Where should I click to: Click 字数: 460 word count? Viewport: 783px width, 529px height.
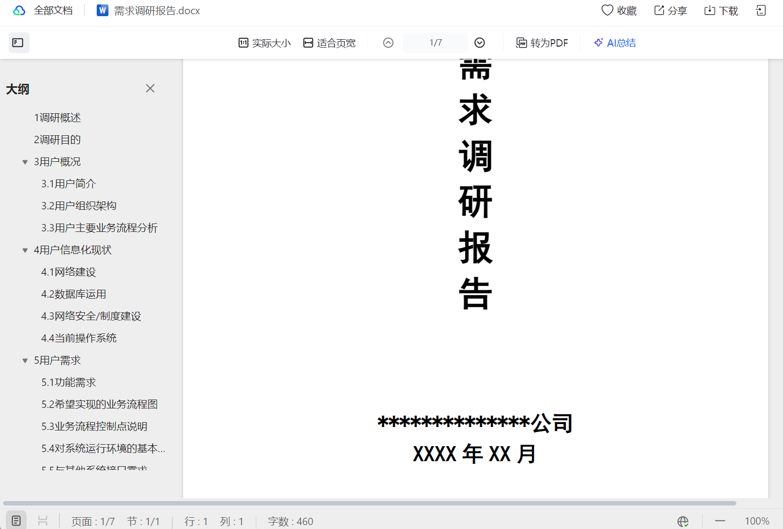click(x=291, y=521)
